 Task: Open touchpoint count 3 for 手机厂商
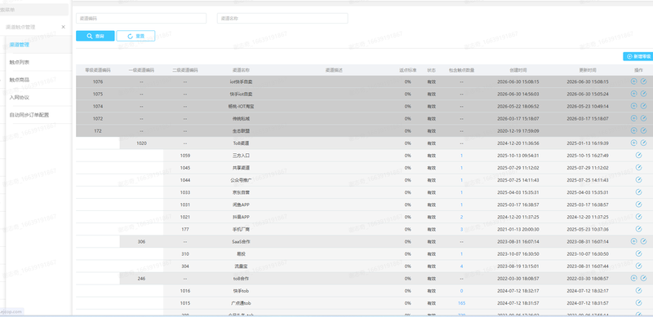pyautogui.click(x=461, y=229)
